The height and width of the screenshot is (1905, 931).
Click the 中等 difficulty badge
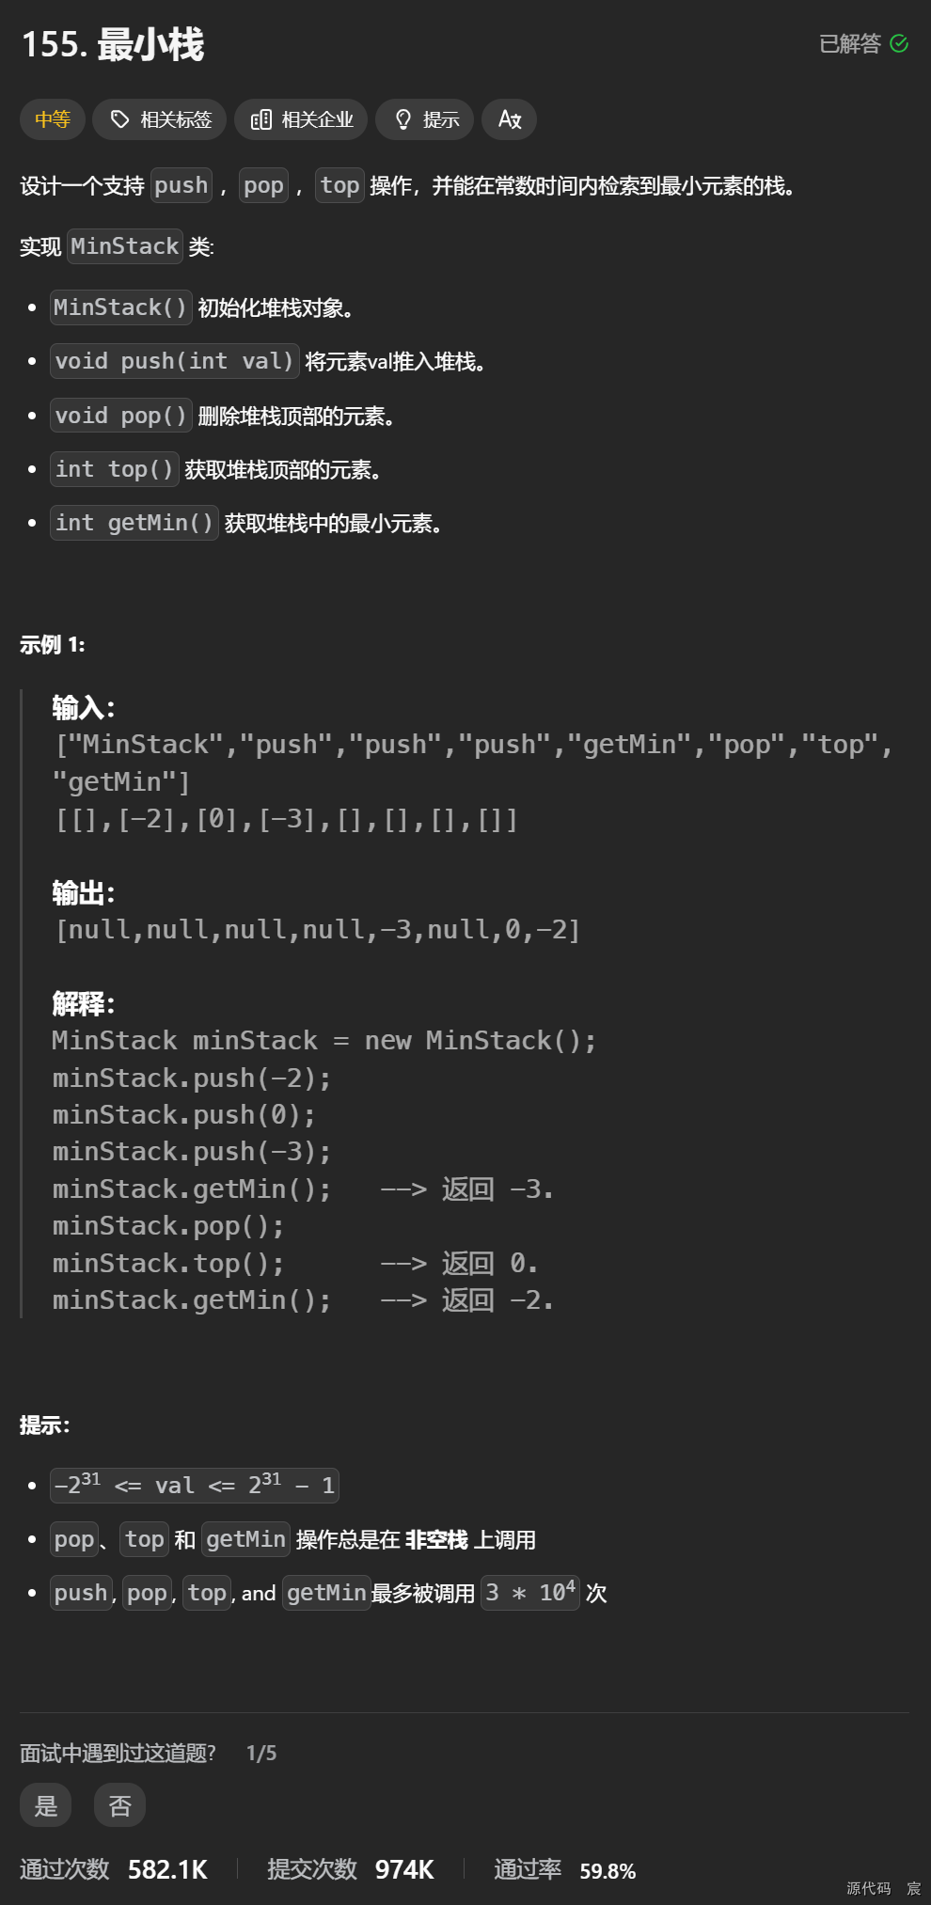point(53,119)
